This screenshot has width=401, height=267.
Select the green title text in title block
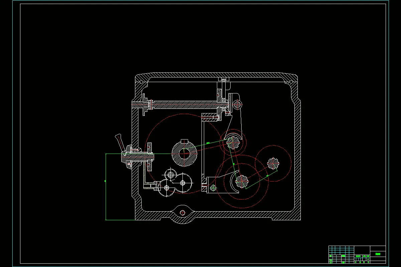[378, 254]
